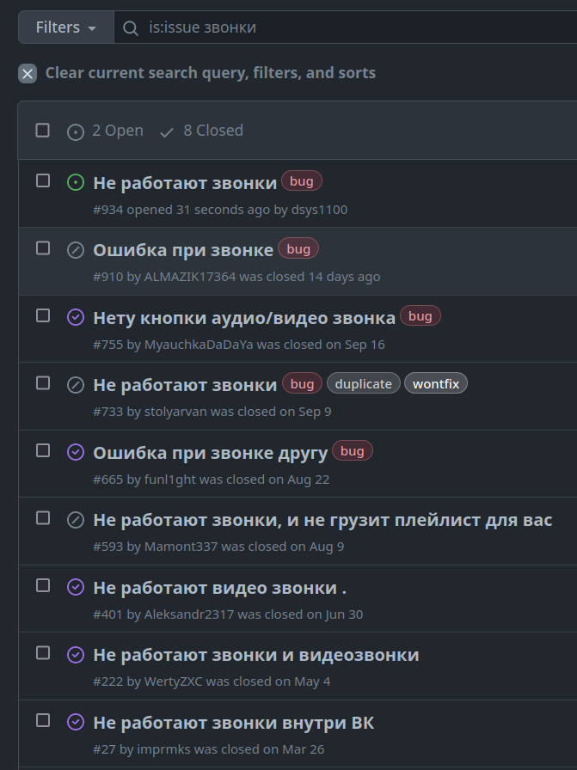Click the closed icon beside Не работают звонки внутри ВК
The width and height of the screenshot is (577, 770).
75,723
